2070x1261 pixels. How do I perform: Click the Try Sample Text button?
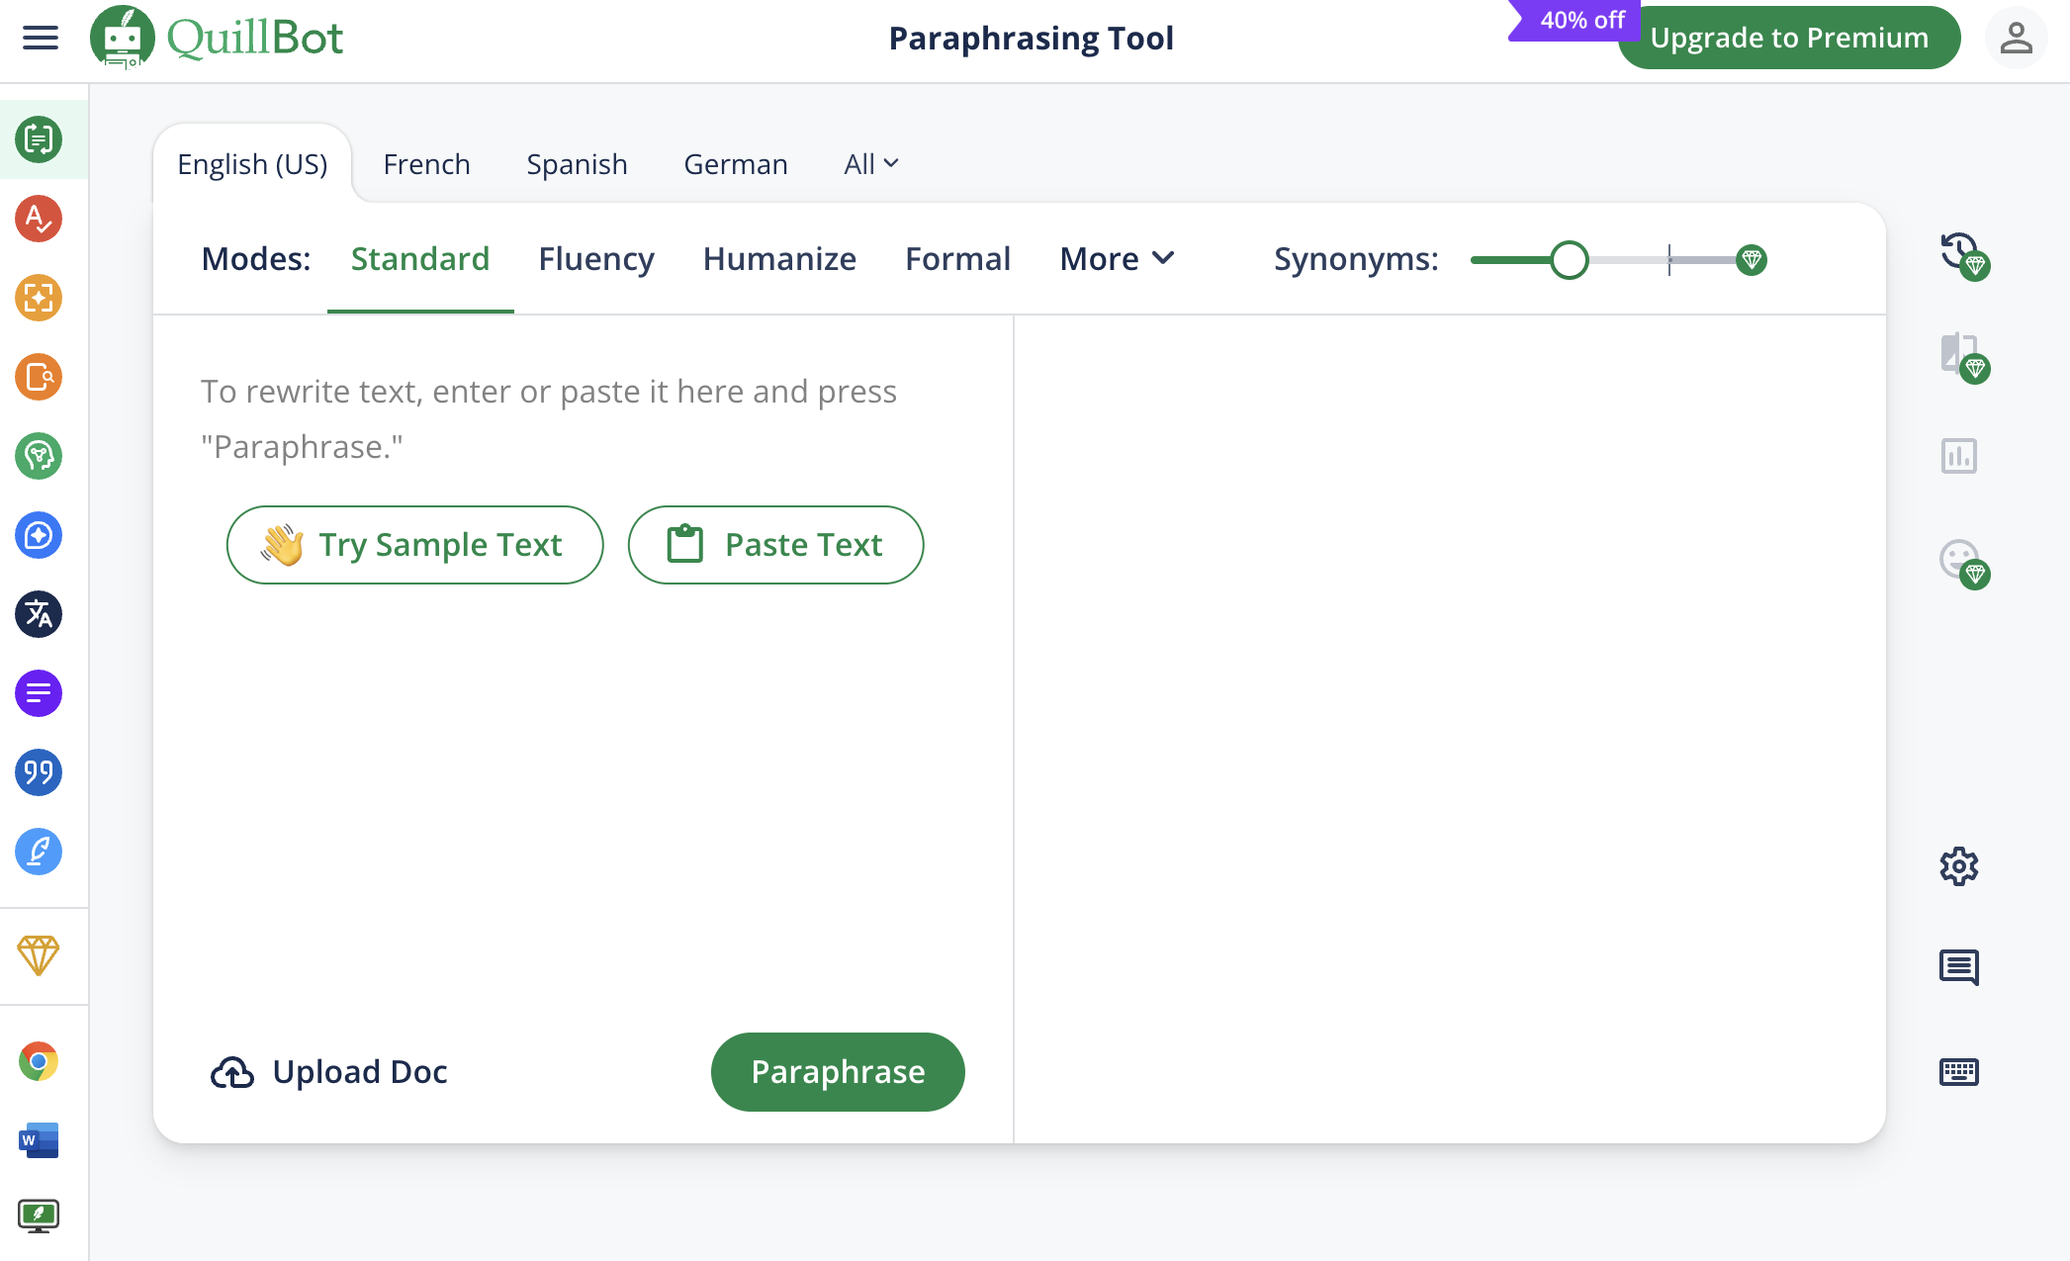click(x=414, y=544)
